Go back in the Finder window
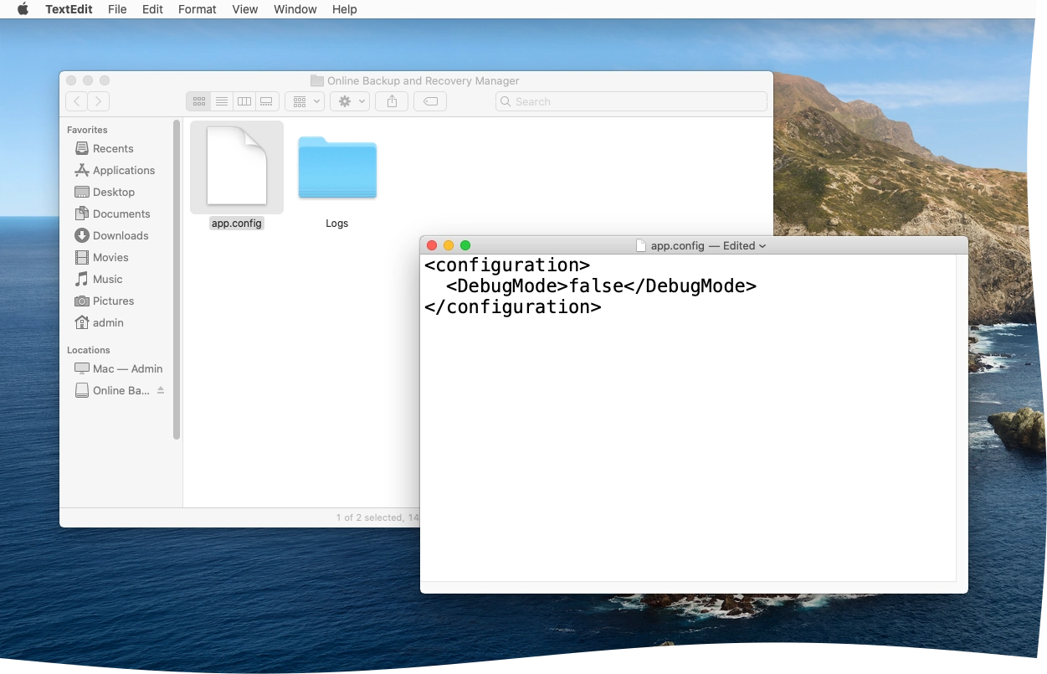This screenshot has height=674, width=1047. [x=76, y=101]
